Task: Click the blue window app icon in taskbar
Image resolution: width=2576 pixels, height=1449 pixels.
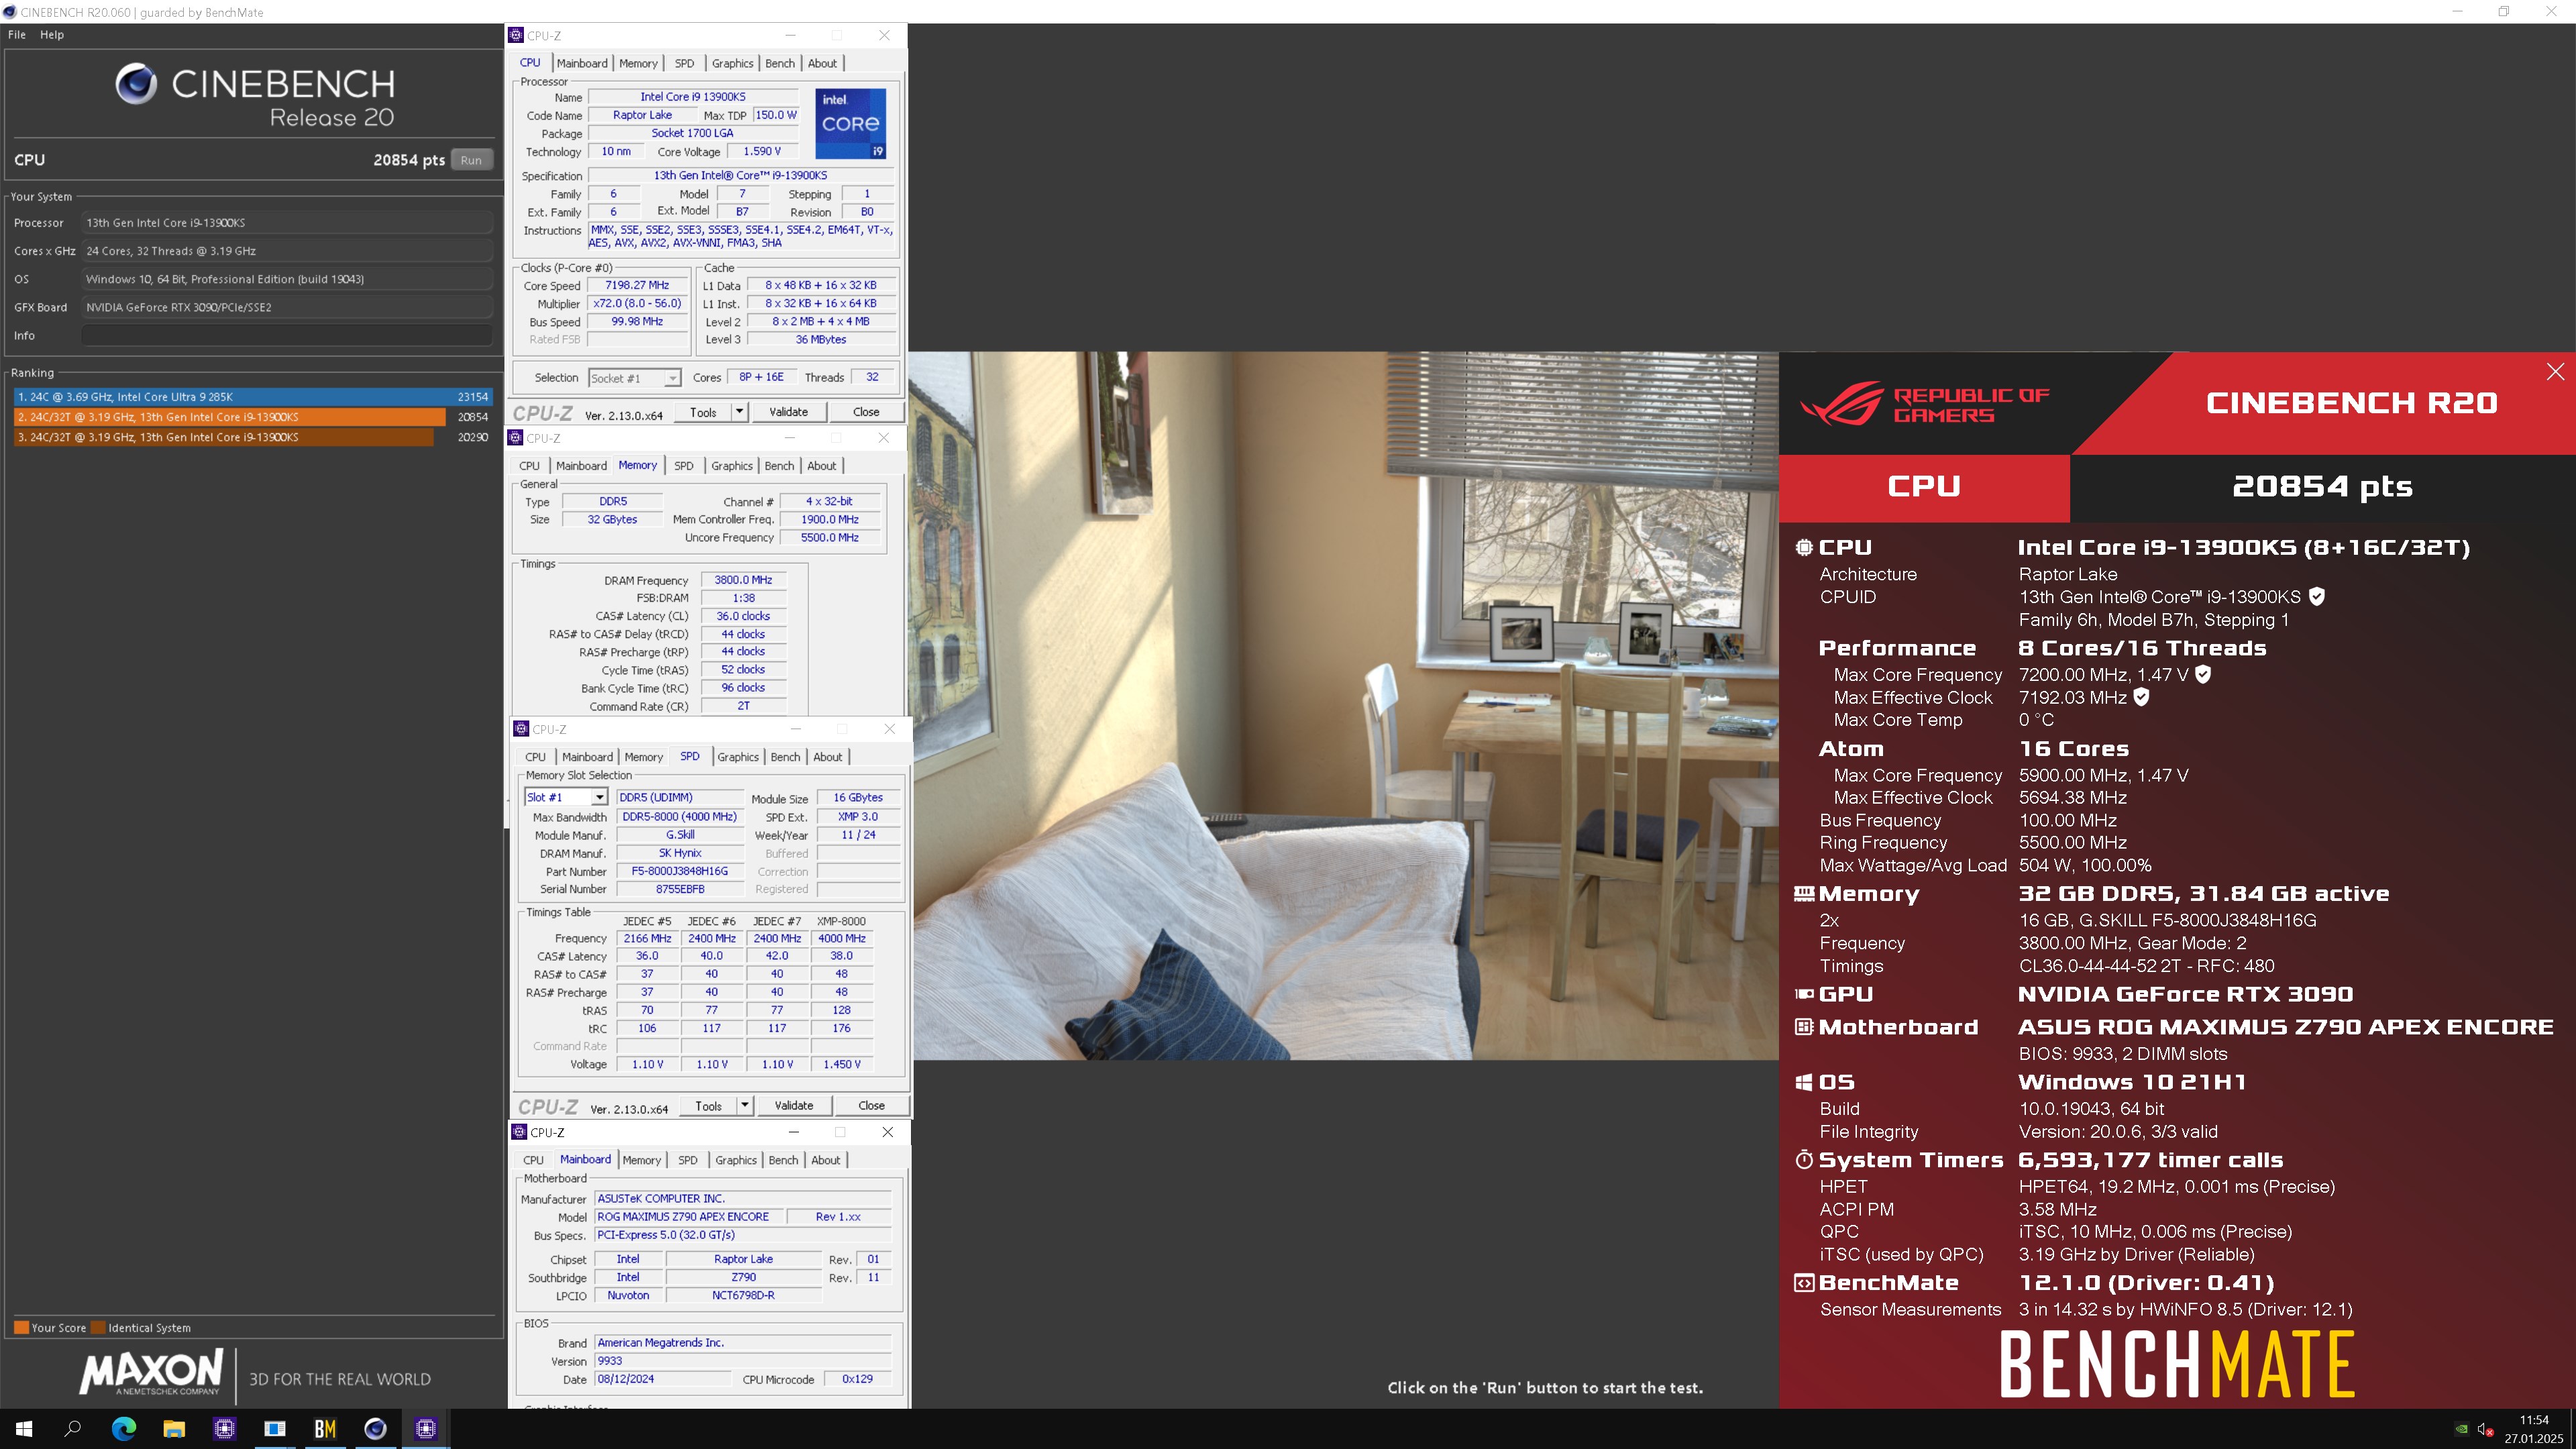Action: pos(274,1429)
